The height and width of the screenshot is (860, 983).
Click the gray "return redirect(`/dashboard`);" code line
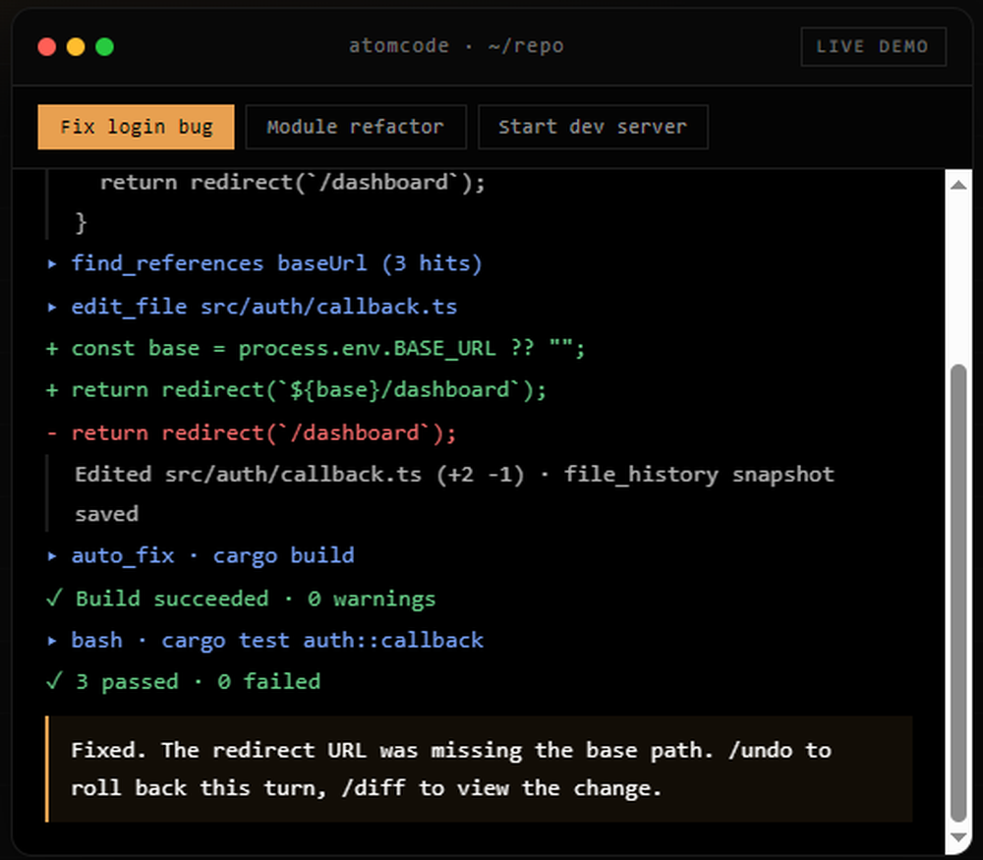coord(292,183)
